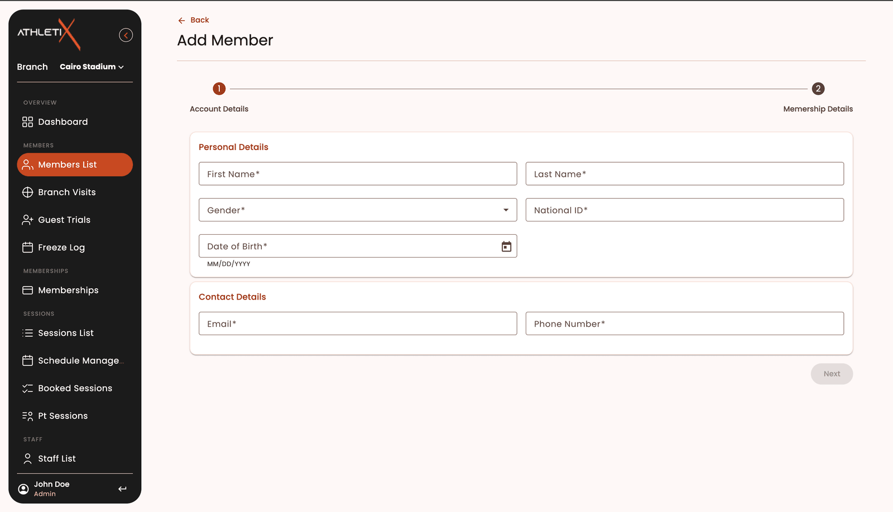This screenshot has width=893, height=512.
Task: Go to Booked Sessions
Action: point(75,388)
